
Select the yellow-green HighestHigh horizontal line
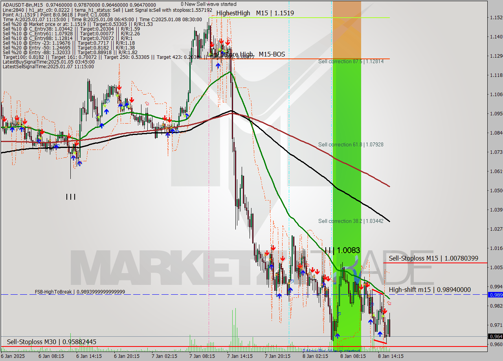point(299,18)
